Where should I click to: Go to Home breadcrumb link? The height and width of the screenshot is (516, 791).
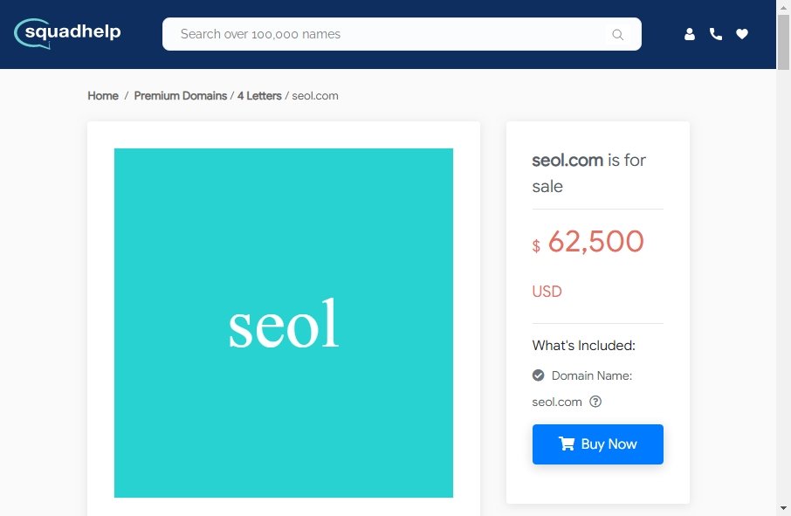tap(103, 96)
